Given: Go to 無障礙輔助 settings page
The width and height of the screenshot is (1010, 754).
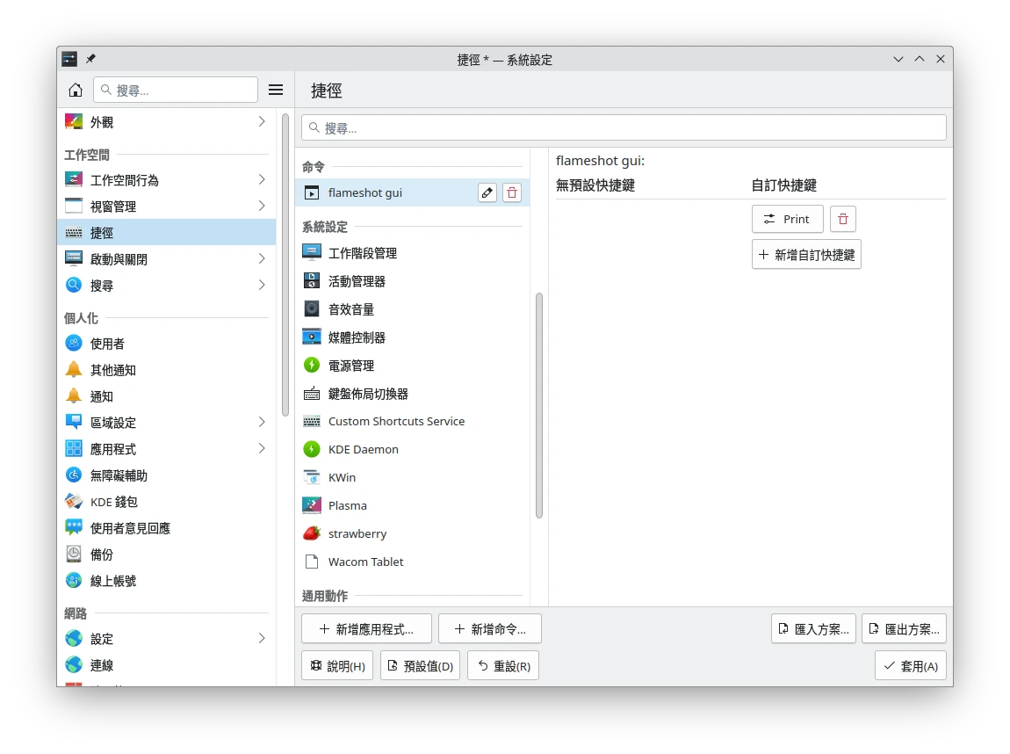Looking at the screenshot, I should pos(119,475).
